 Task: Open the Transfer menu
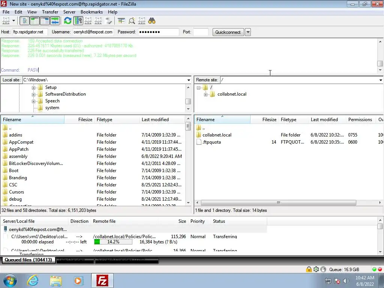[50, 12]
